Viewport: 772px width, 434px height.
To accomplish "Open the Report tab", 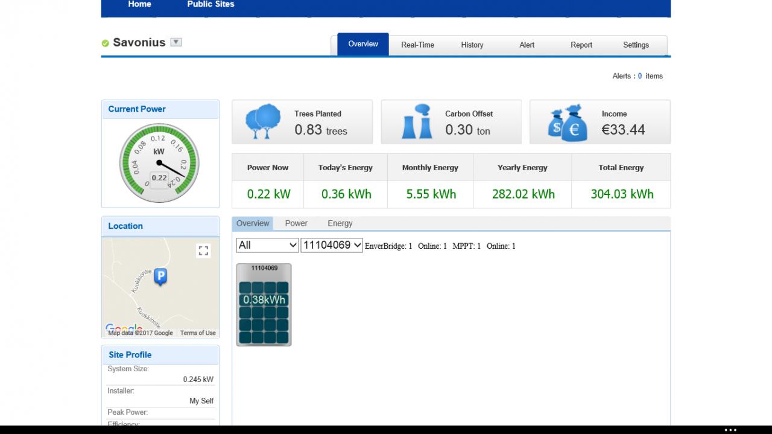I will [581, 45].
